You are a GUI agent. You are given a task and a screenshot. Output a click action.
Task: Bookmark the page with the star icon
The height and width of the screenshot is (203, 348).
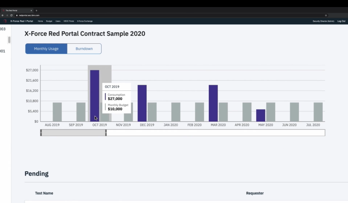click(326, 15)
